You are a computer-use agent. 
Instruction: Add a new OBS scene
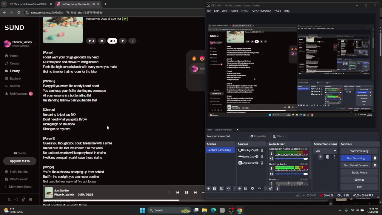pos(209,188)
